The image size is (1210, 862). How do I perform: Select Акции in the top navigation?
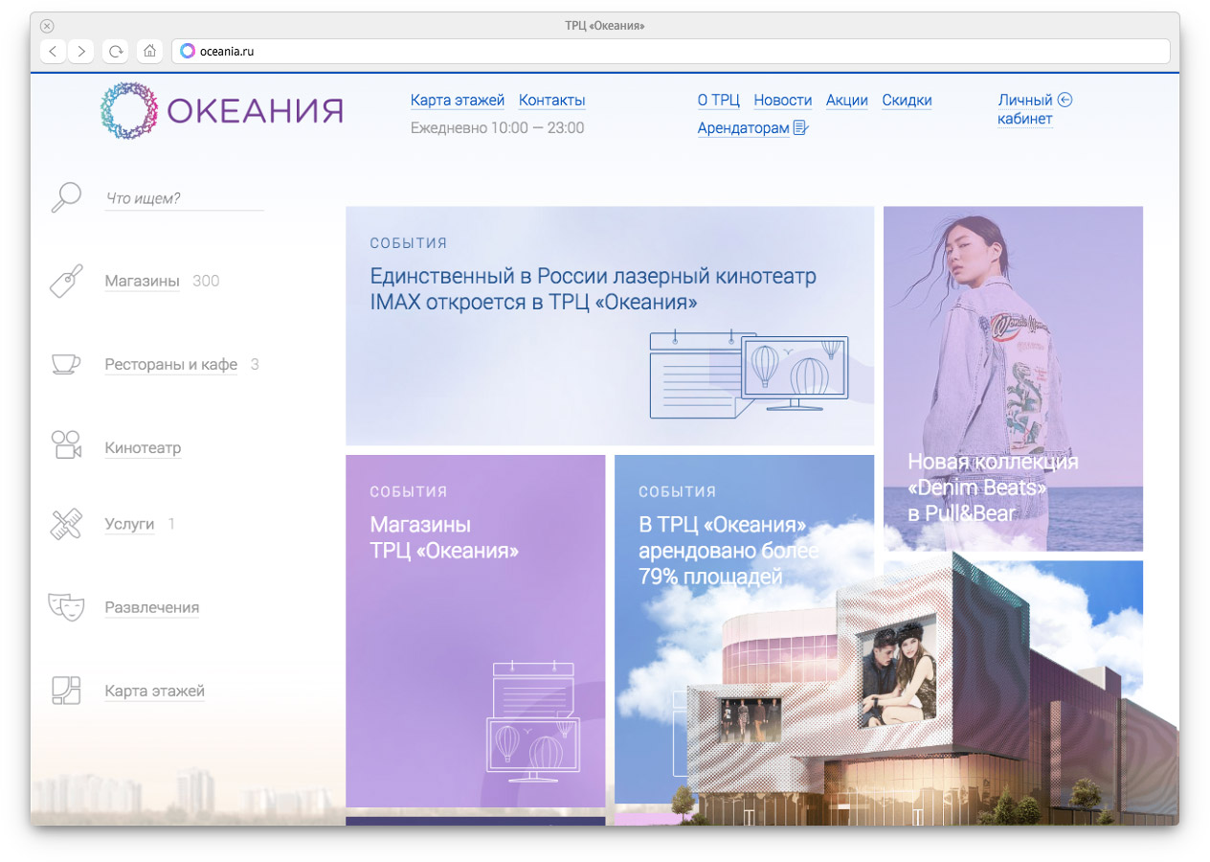(x=846, y=101)
